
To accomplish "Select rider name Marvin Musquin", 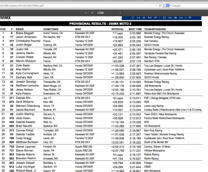I will 26,61.
